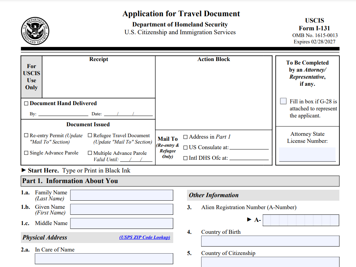Check the Document Hand Delivered box
This screenshot has width=356, height=267.
click(x=26, y=103)
